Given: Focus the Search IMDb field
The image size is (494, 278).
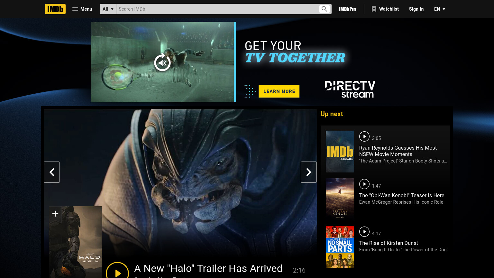Looking at the screenshot, I should [217, 9].
